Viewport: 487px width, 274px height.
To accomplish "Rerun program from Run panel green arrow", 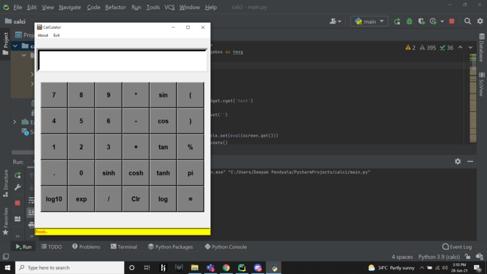I will 18,175.
